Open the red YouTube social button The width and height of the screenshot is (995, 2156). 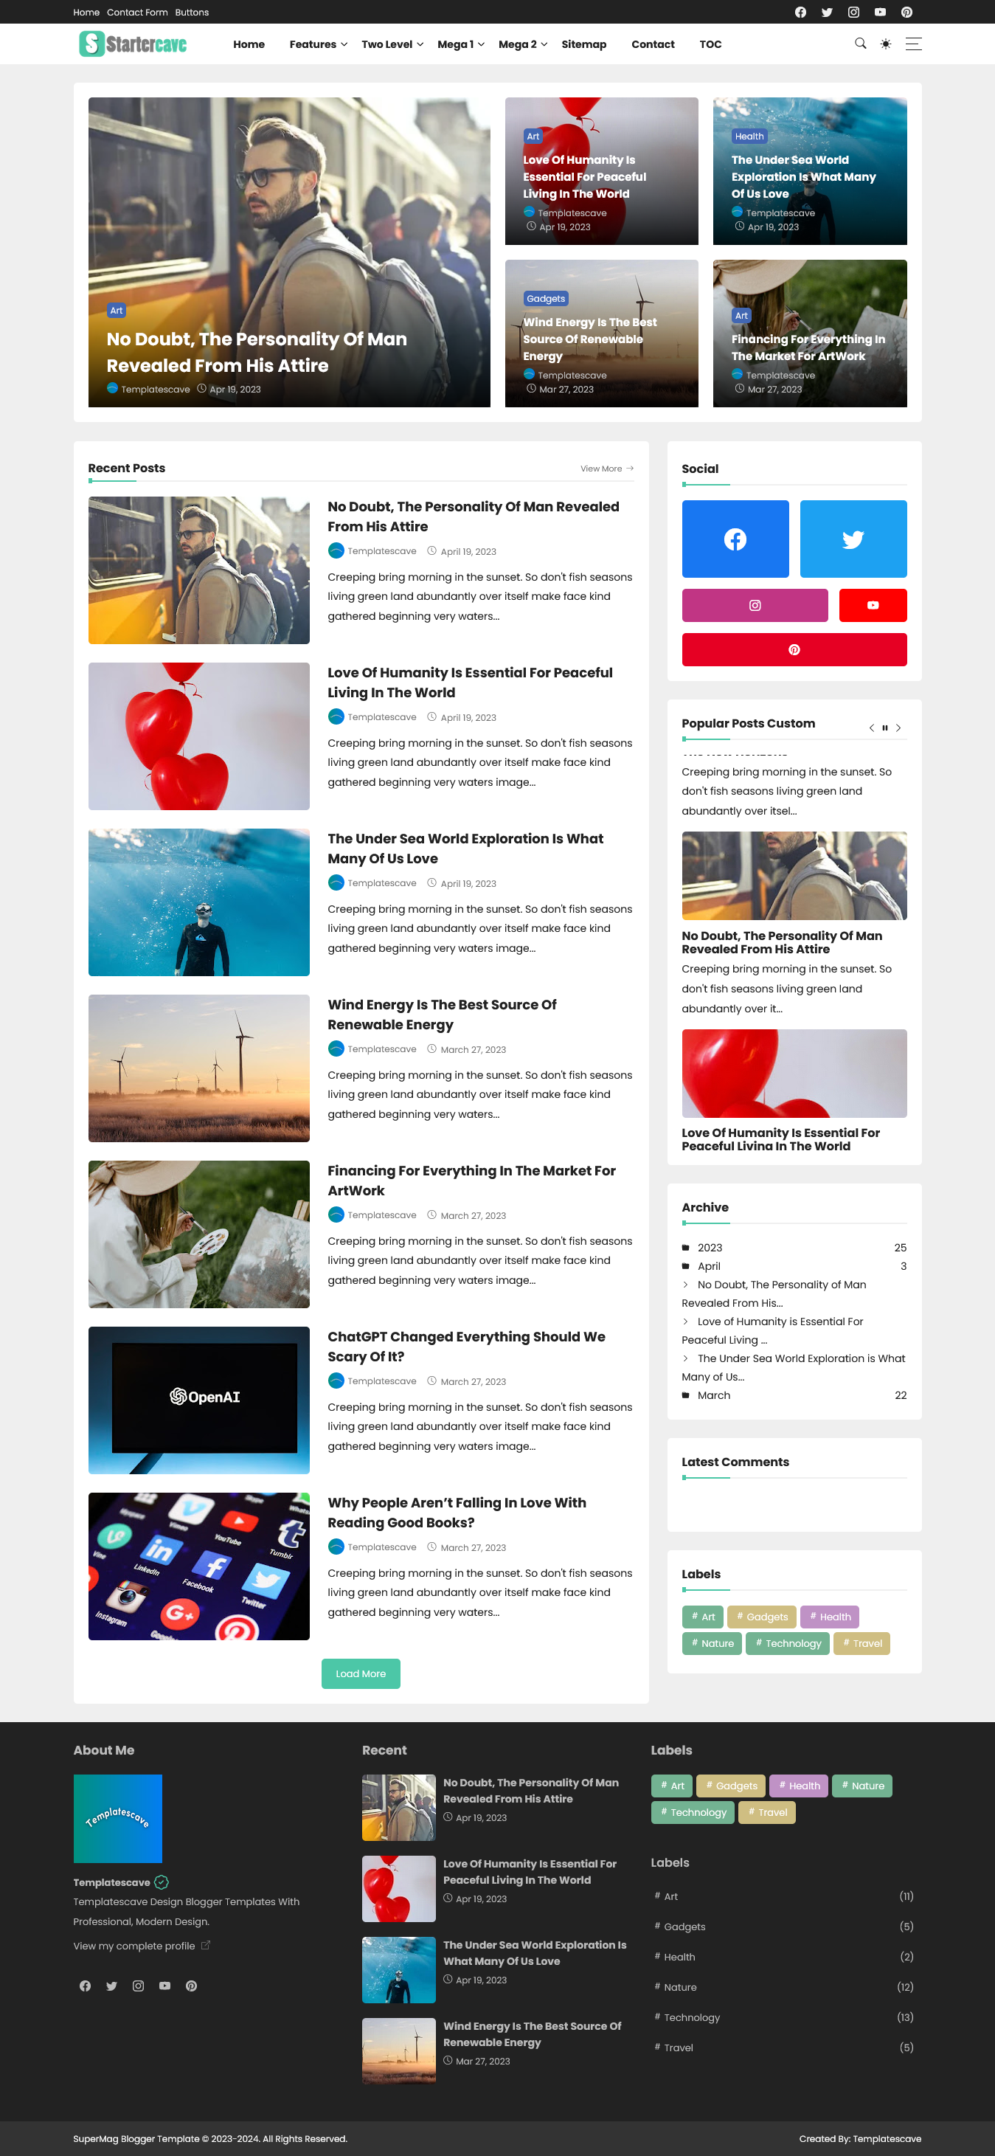[873, 605]
